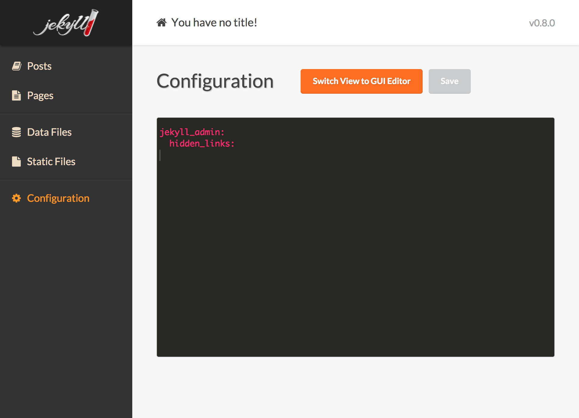Click the Configuration page heading
Image resolution: width=579 pixels, height=418 pixels.
(x=215, y=81)
